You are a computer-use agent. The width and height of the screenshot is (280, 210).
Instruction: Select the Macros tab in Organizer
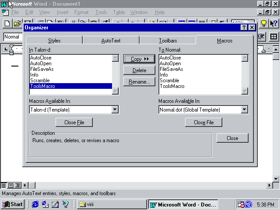pos(224,41)
